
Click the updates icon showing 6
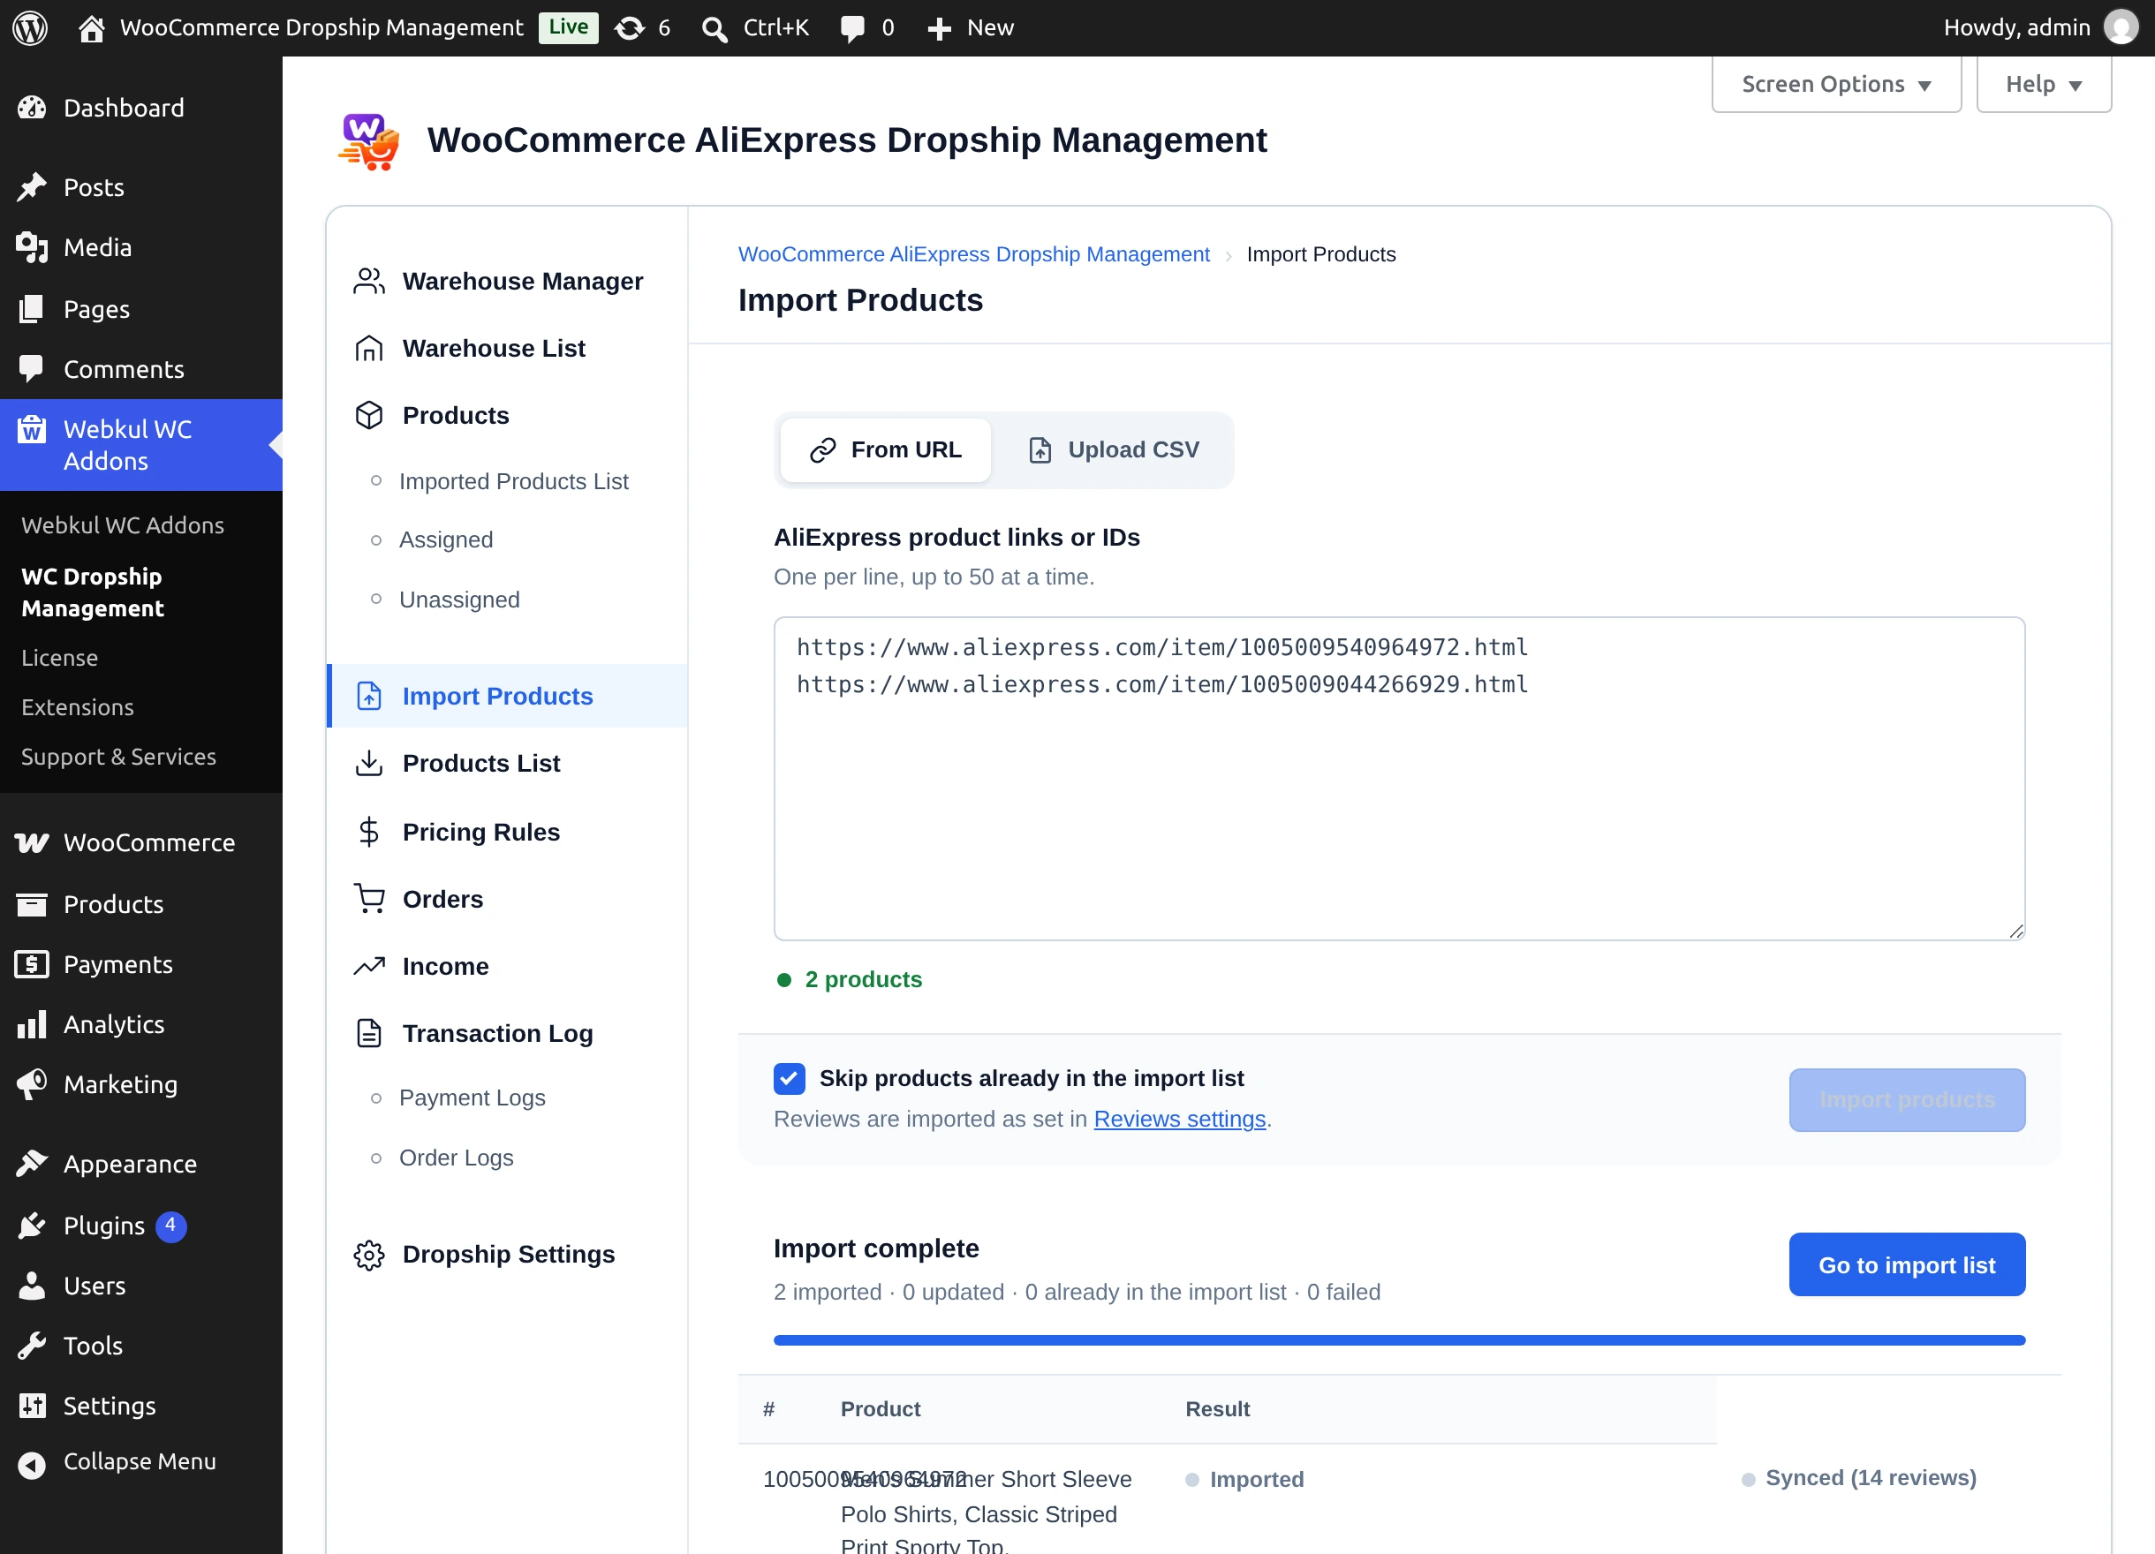(630, 28)
